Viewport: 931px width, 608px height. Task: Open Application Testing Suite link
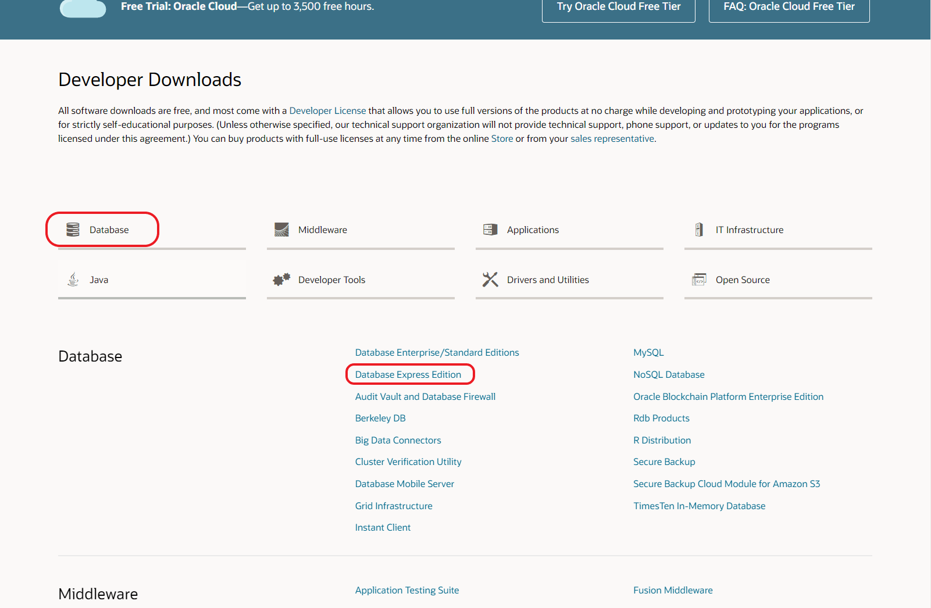[407, 590]
